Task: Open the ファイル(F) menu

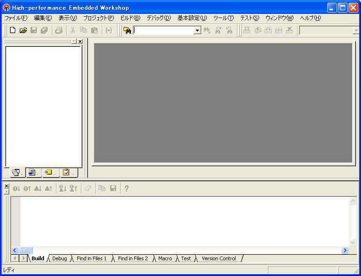Action: tap(16, 18)
